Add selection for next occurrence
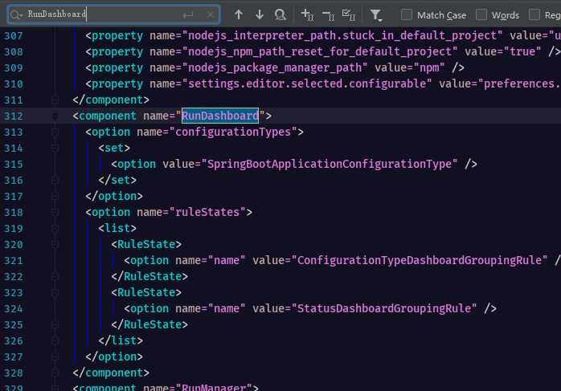 [x=307, y=14]
